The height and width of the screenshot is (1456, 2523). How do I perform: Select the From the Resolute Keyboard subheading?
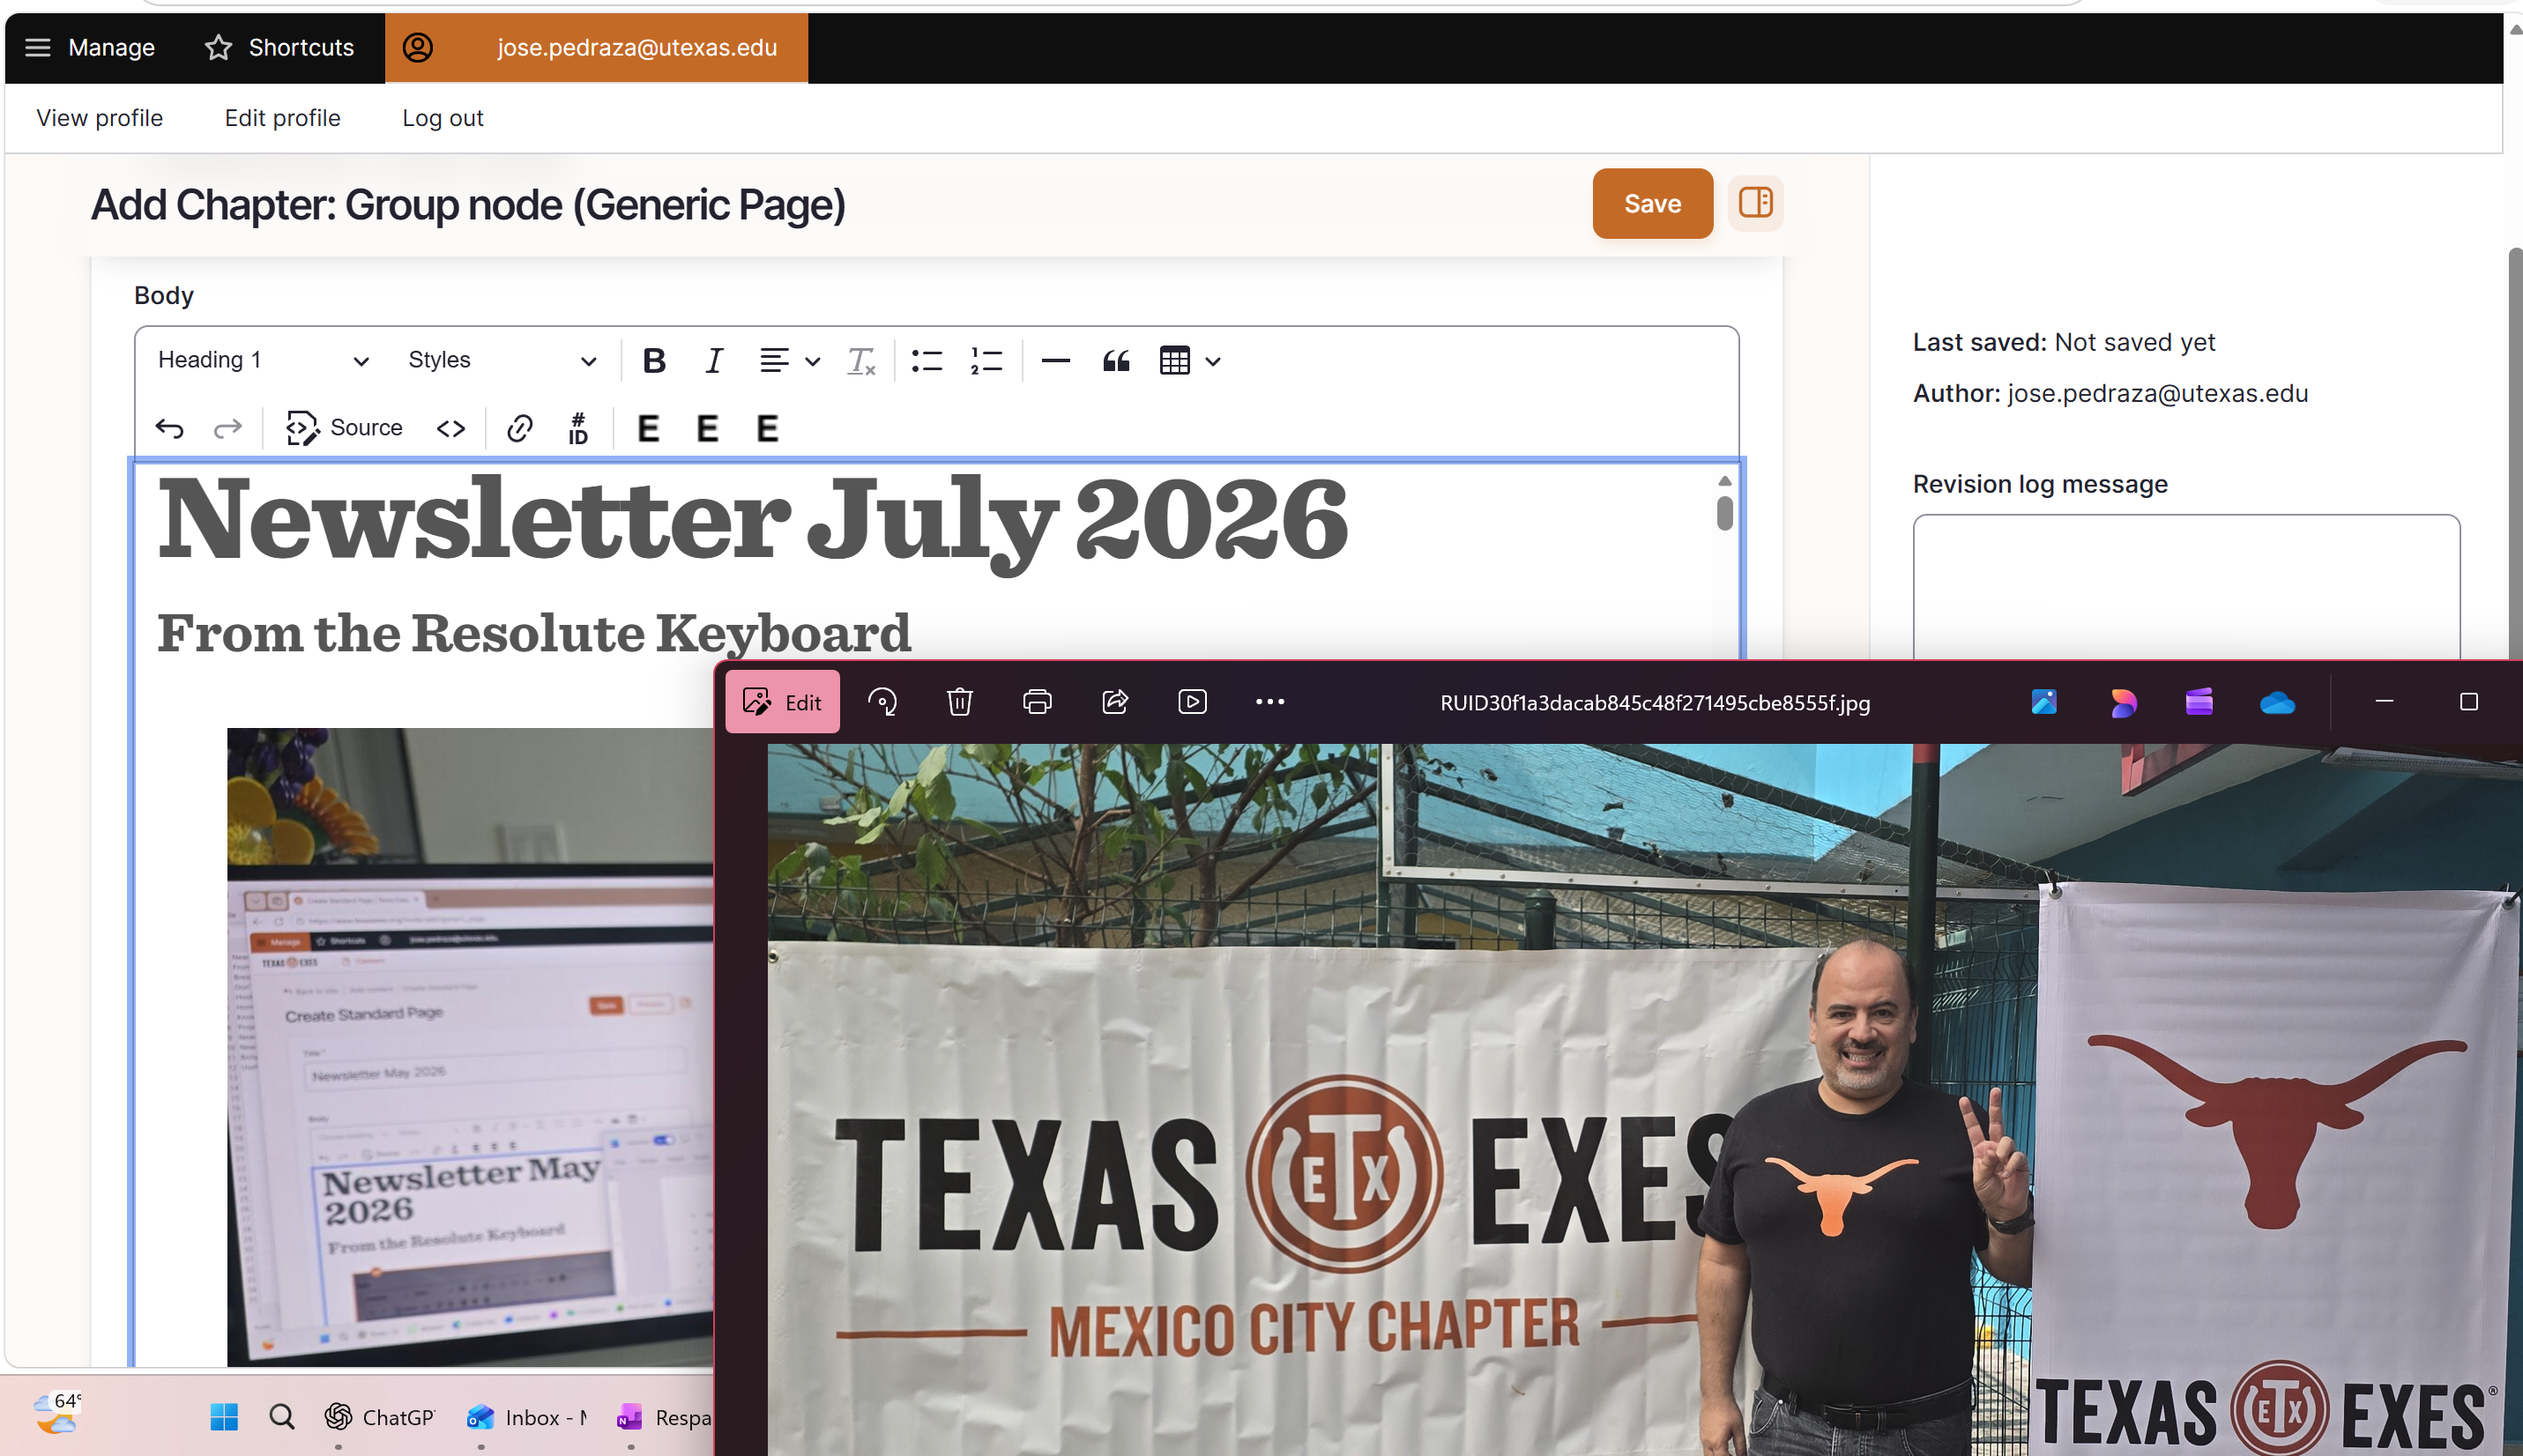click(x=534, y=633)
